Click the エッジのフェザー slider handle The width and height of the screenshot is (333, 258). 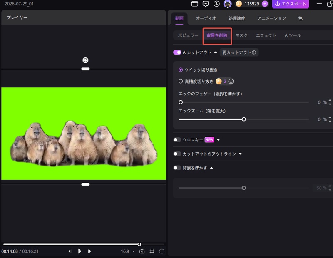coord(181,102)
